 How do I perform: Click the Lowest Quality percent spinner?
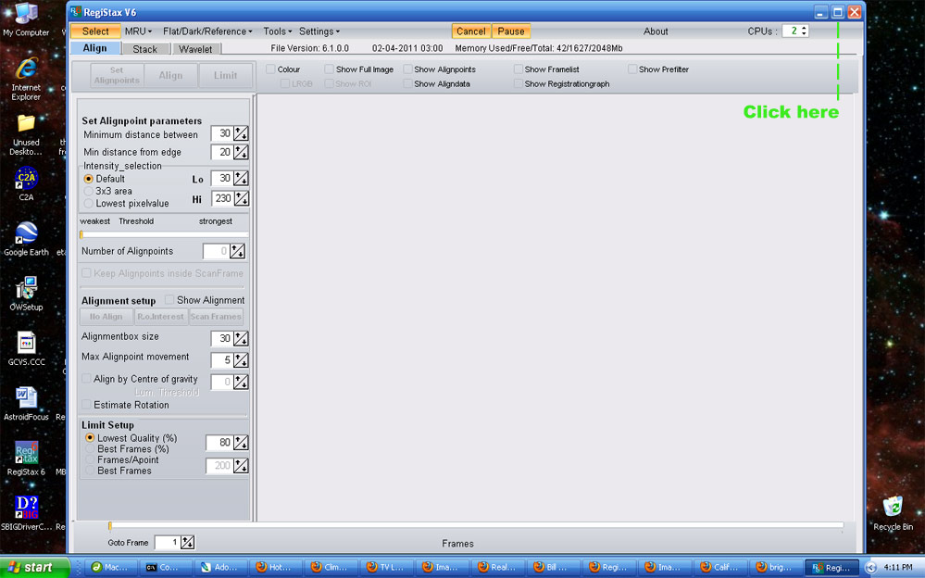[x=241, y=442]
